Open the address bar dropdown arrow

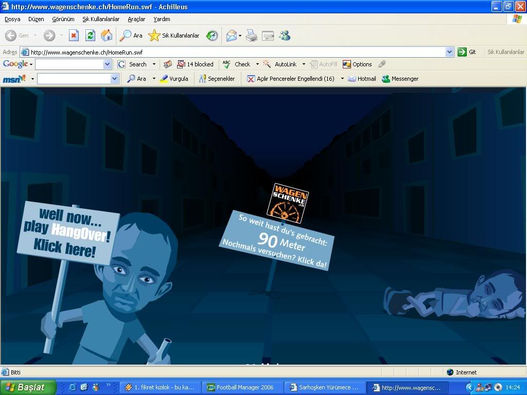tap(450, 52)
